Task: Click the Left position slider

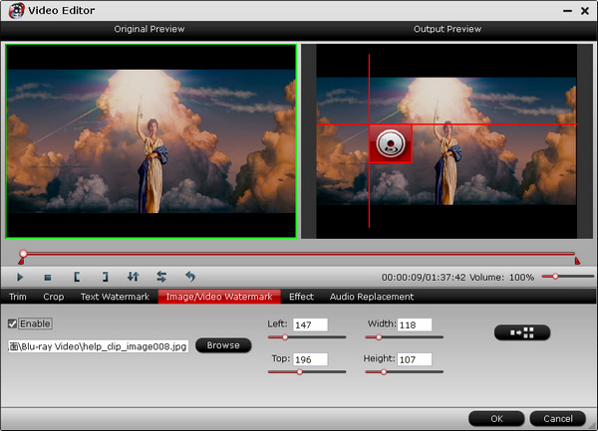Action: 307,337
